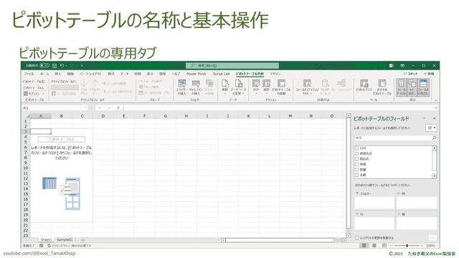Image resolution: width=459 pixels, height=258 pixels.
Task: Click the Filters (フィルター) drop area
Action: 374,203
